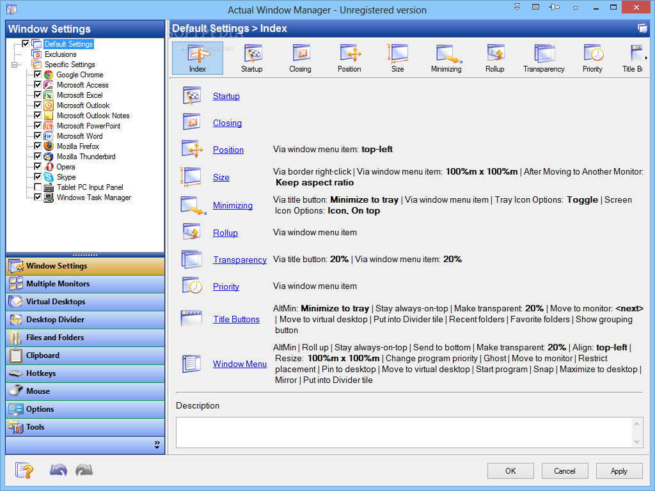Click the OK button

coord(510,471)
